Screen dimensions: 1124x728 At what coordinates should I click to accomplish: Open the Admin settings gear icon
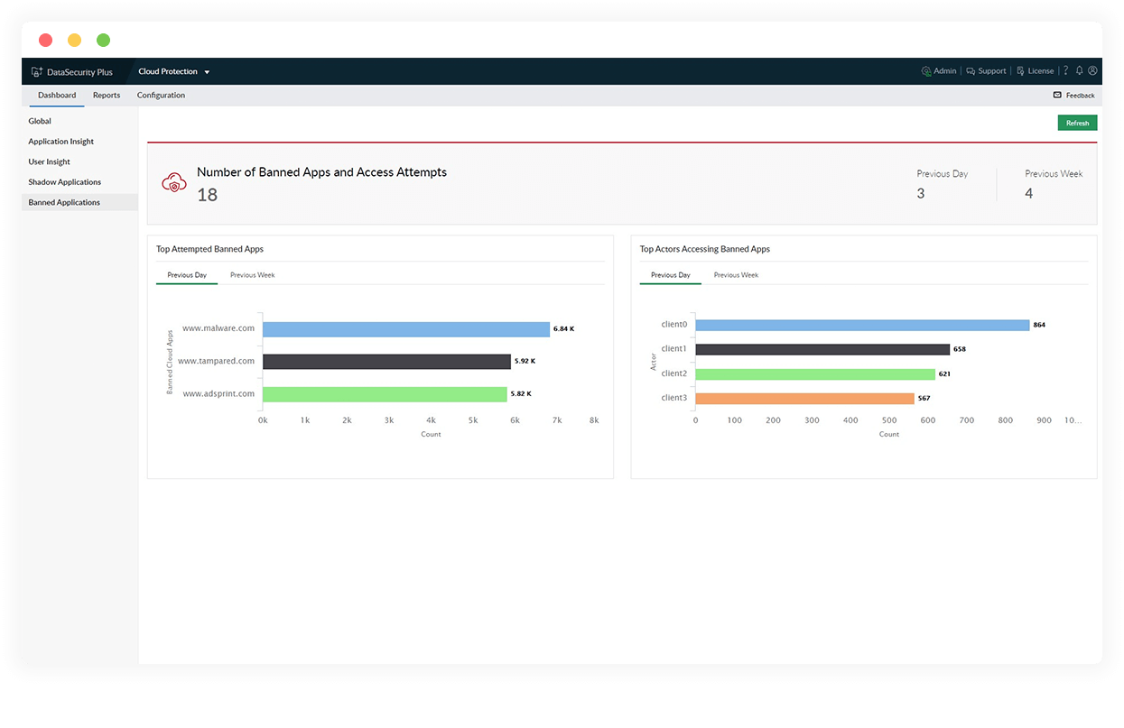tap(924, 70)
